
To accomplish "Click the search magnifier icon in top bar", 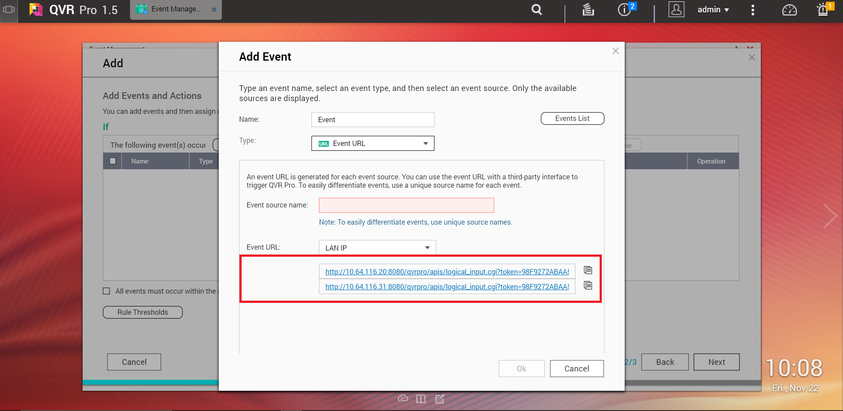I will 536,10.
